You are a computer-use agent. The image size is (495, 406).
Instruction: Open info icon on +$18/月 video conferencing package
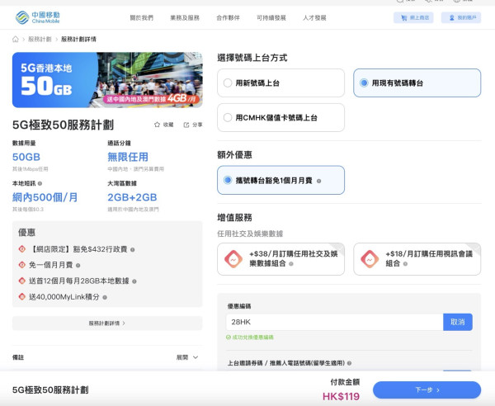405,263
